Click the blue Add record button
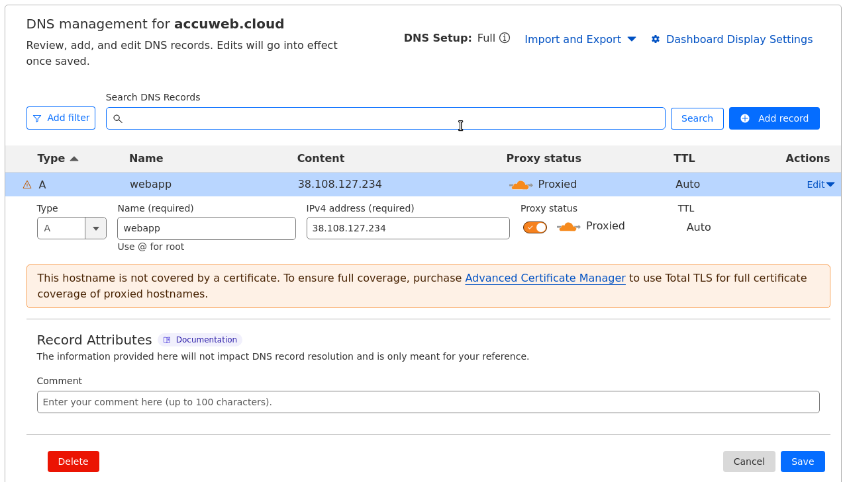The image size is (847, 482). coord(774,118)
